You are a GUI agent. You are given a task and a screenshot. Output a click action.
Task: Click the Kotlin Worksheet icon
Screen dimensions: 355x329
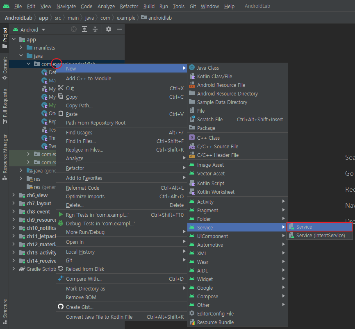[192, 192]
